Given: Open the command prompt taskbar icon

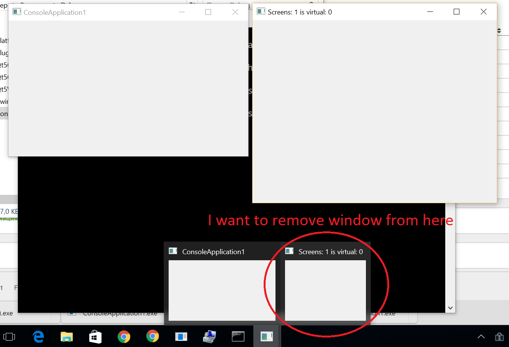Looking at the screenshot, I should pos(238,336).
